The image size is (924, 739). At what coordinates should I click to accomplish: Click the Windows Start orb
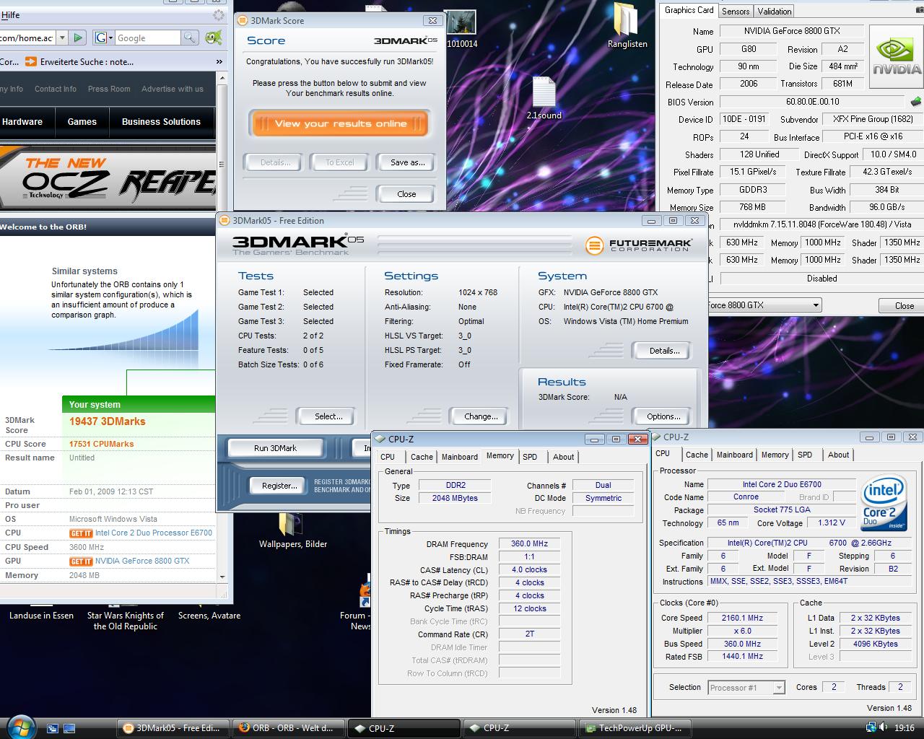pos(20,727)
